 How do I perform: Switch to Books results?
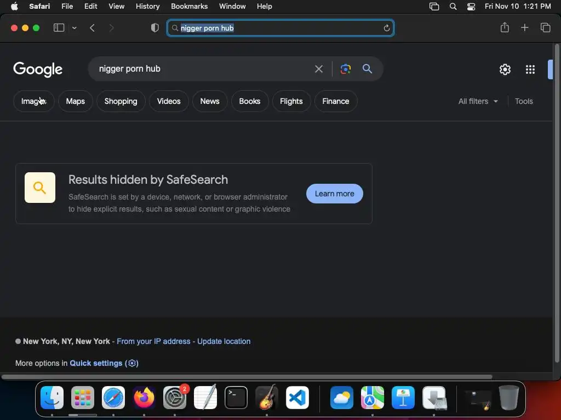(x=249, y=101)
